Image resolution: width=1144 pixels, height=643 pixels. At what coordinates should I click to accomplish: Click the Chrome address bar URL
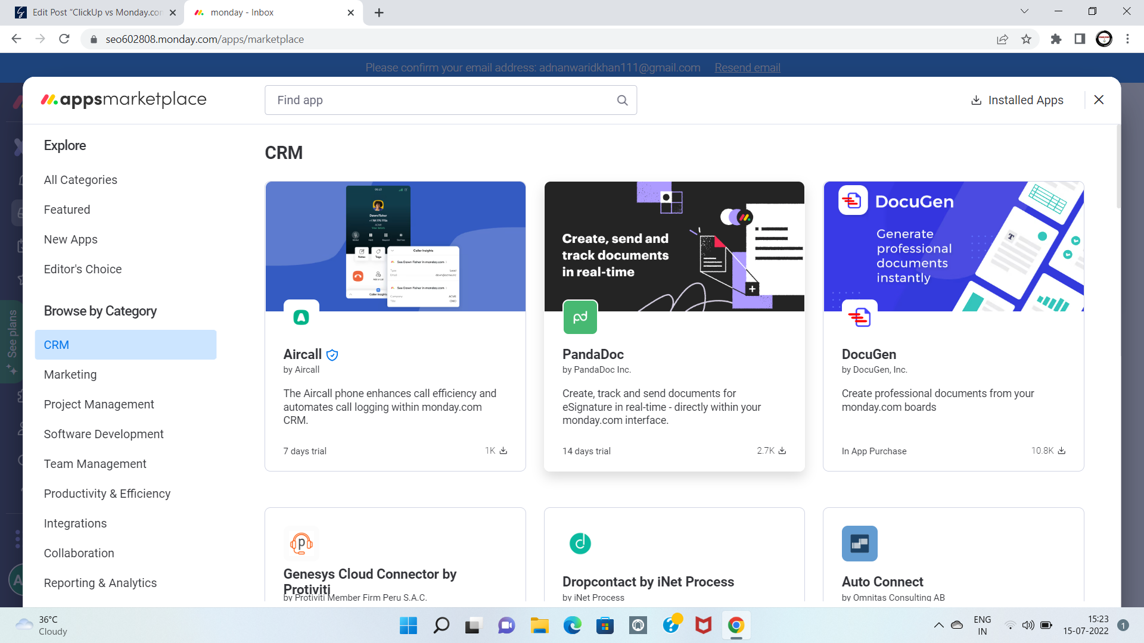204,39
